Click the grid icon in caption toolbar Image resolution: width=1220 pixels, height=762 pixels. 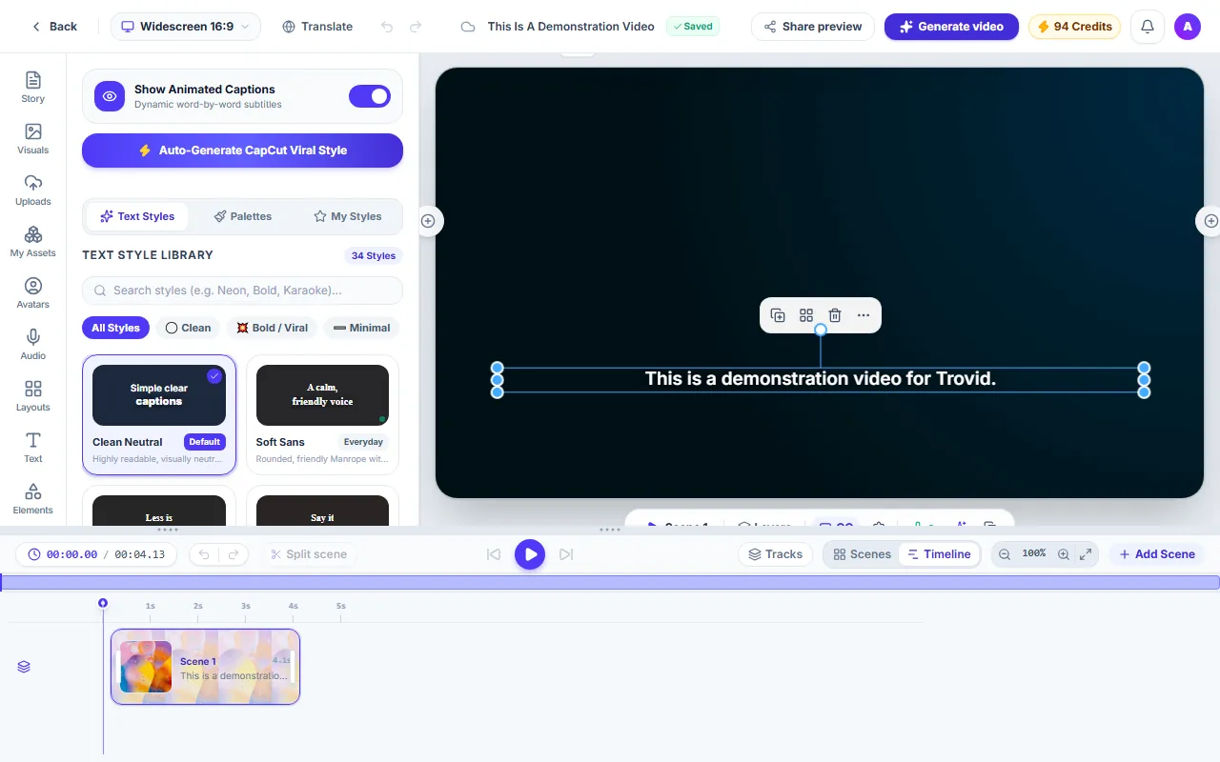click(x=806, y=315)
